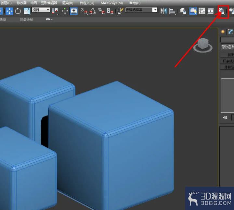Image resolution: width=234 pixels, height=210 pixels.
Task: Open the 视图 coordinate system dropdown
Action: click(x=41, y=10)
